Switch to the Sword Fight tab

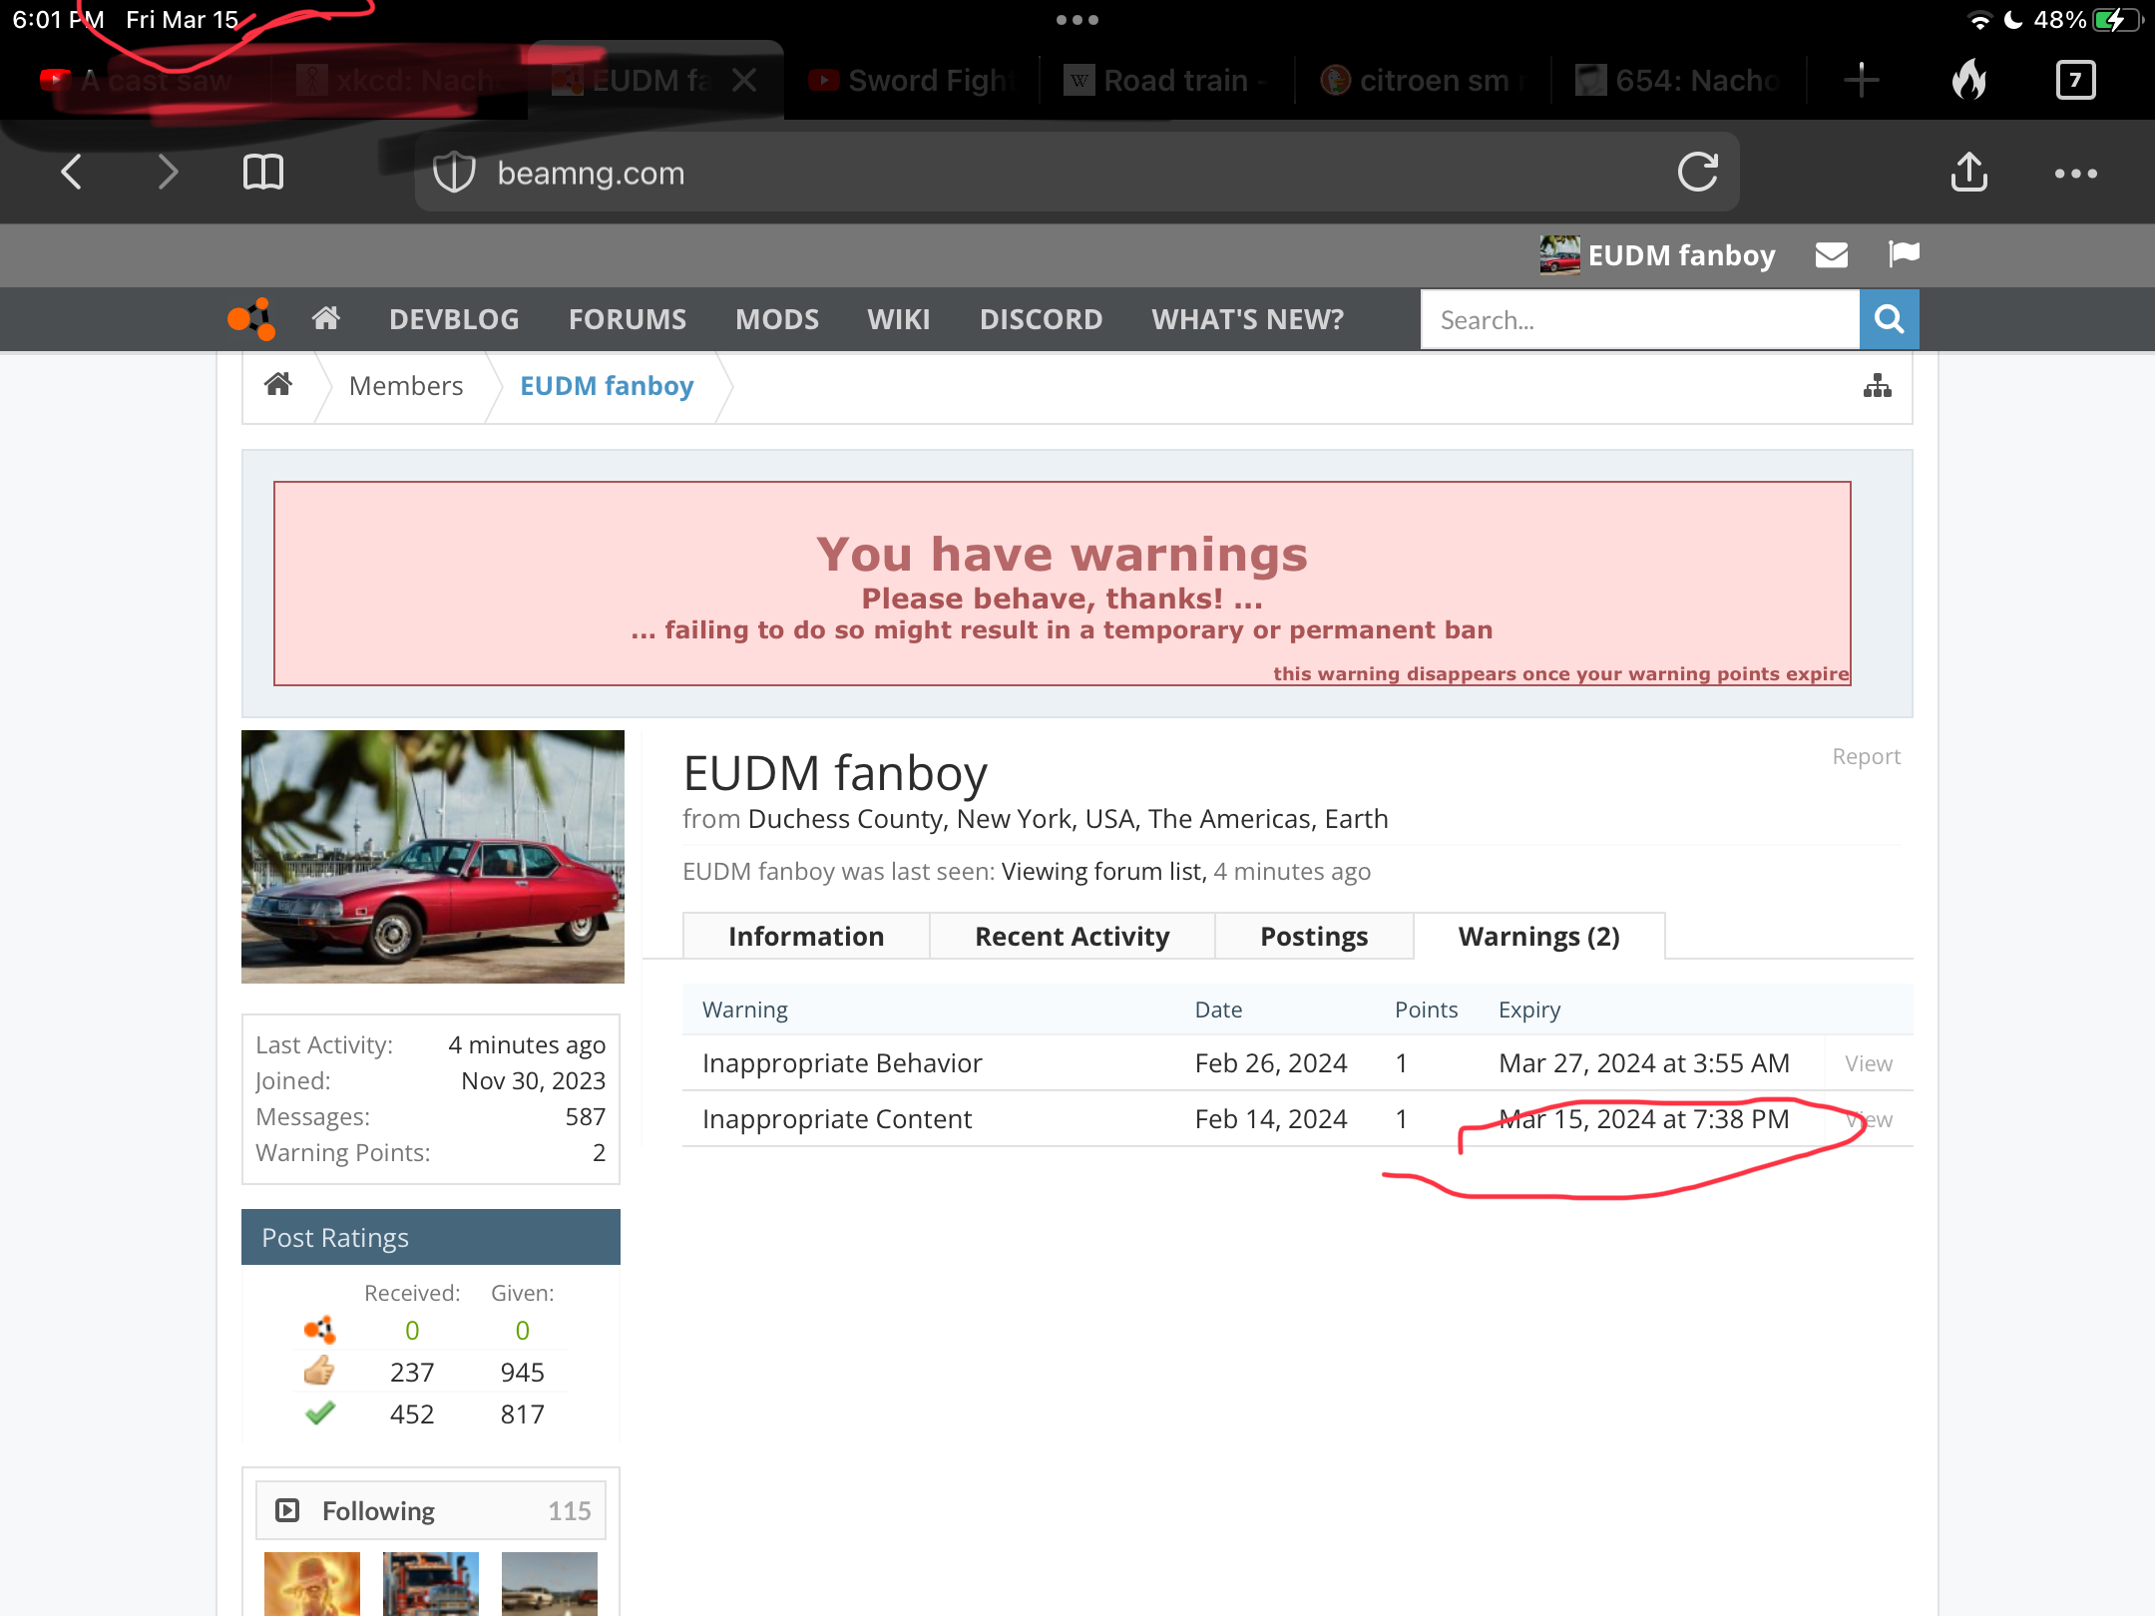912,80
